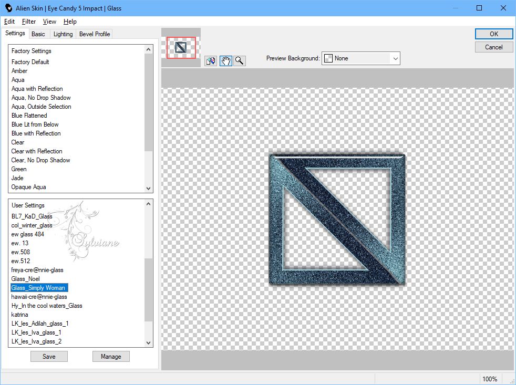Viewport: 516px width, 385px height.
Task: Select ew.508 user setting
Action: (x=20, y=252)
